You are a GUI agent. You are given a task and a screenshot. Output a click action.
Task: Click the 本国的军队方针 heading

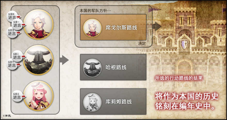point(95,11)
